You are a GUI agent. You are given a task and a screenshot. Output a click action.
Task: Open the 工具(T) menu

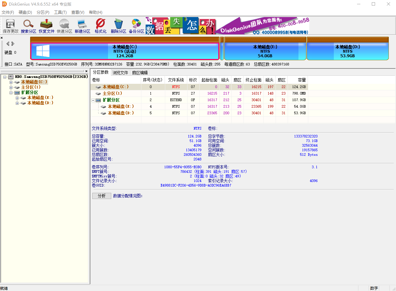click(60, 12)
